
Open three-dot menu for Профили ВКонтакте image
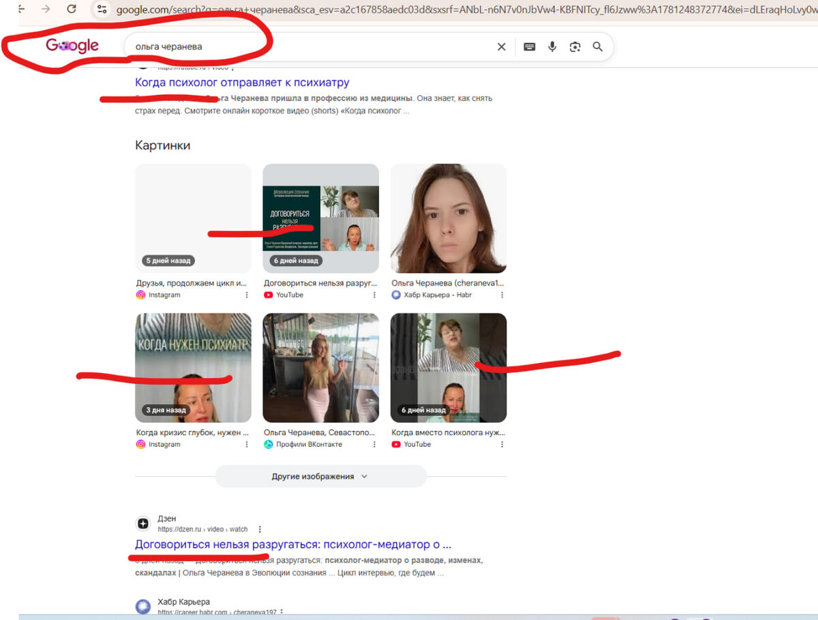374,444
